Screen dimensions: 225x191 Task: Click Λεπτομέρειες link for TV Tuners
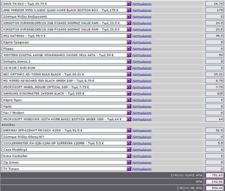[x=142, y=169]
